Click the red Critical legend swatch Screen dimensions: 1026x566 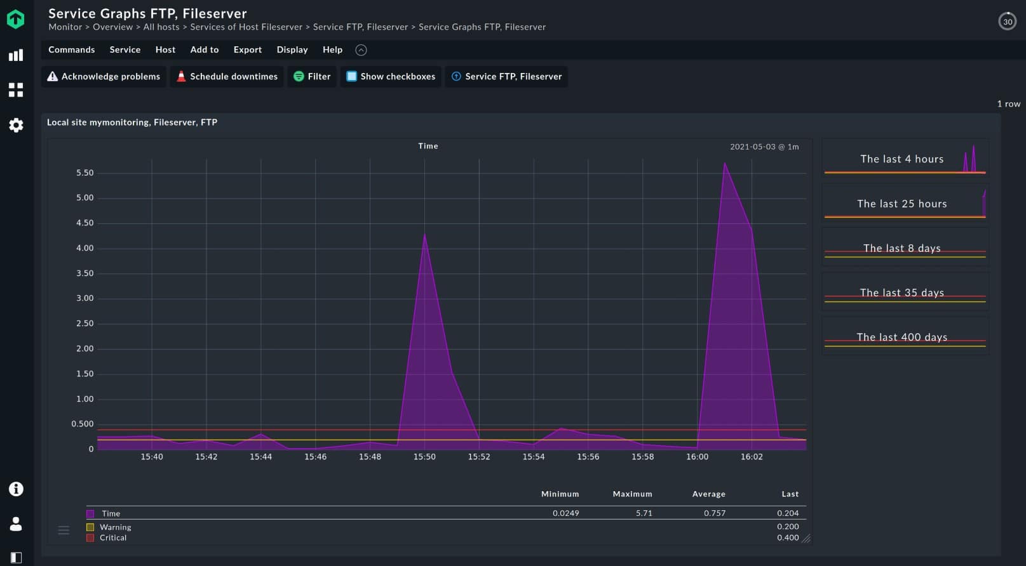(90, 537)
